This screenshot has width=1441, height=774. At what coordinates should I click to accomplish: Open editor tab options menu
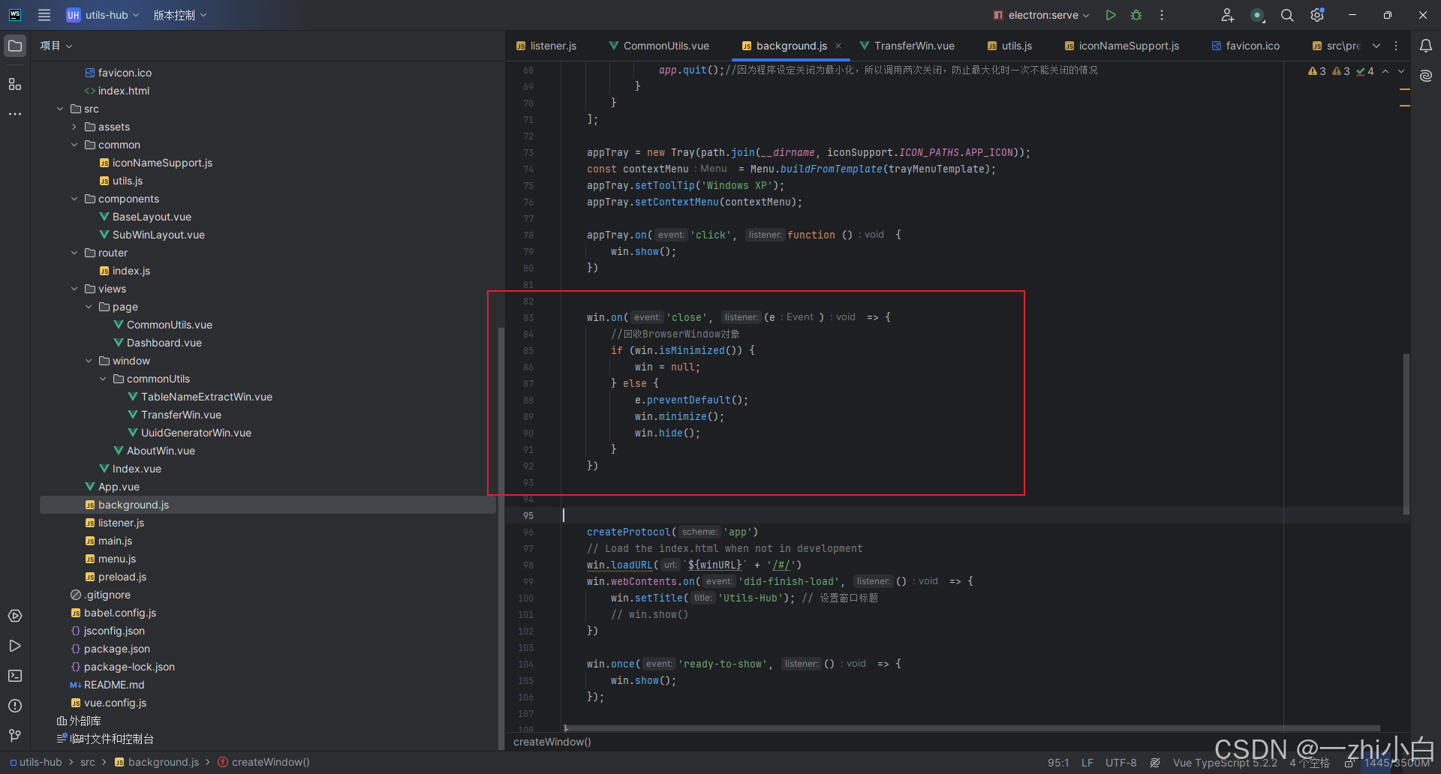pyautogui.click(x=1396, y=46)
